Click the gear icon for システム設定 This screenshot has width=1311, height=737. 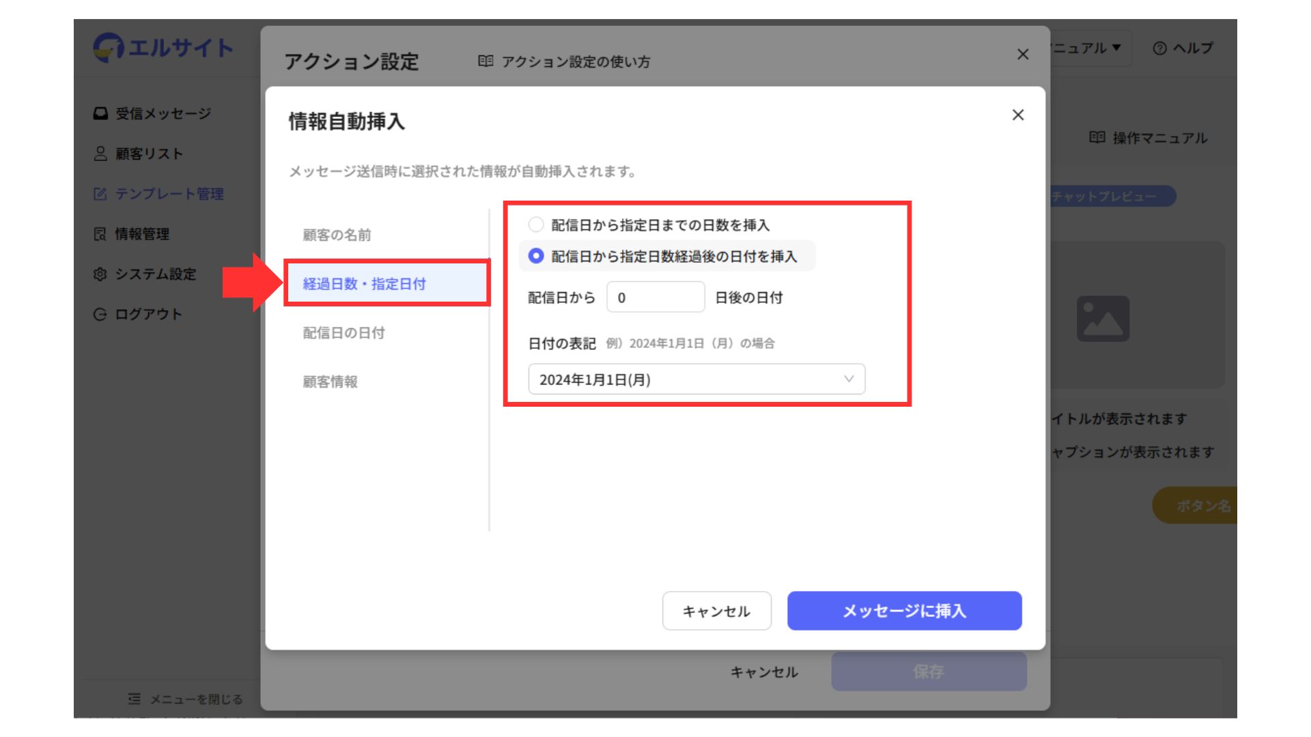100,274
